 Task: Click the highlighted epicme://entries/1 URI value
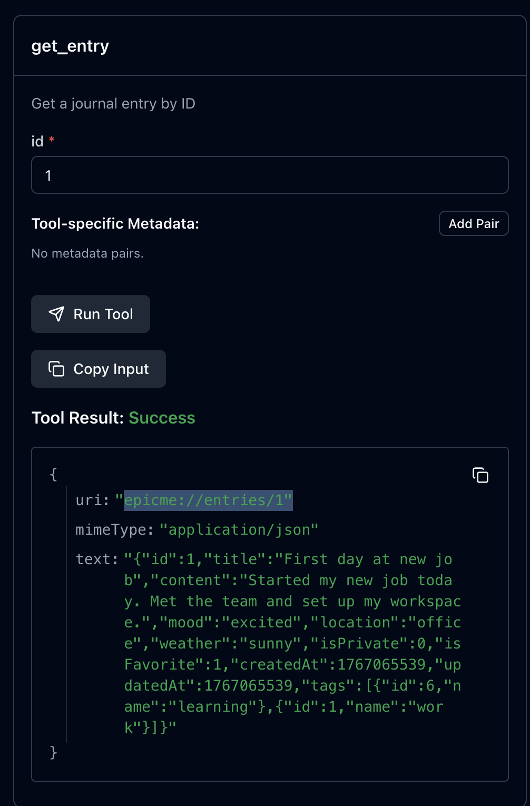pos(208,500)
